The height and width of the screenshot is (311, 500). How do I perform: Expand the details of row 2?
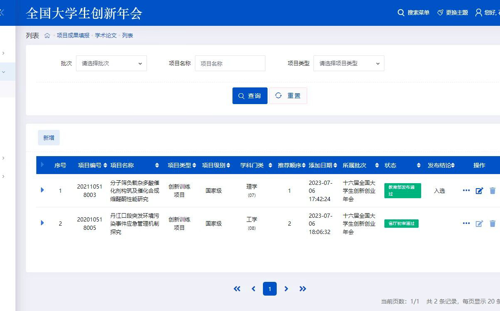[42, 223]
